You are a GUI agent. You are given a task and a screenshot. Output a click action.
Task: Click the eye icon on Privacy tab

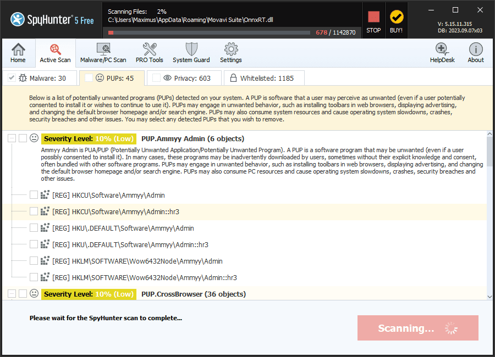(x=167, y=78)
